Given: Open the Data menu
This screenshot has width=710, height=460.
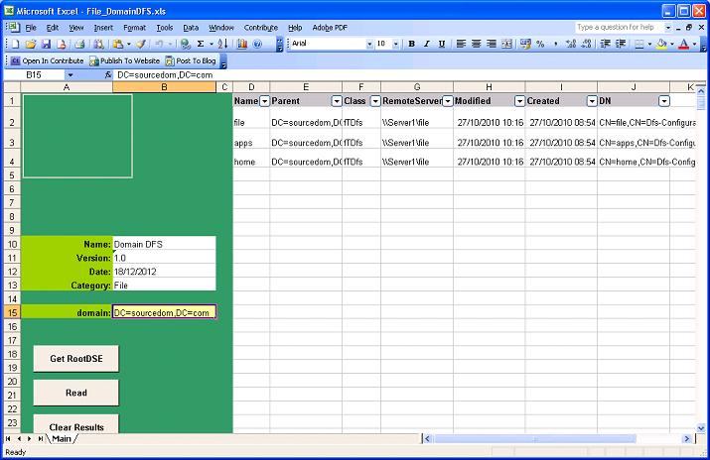Looking at the screenshot, I should tap(191, 28).
